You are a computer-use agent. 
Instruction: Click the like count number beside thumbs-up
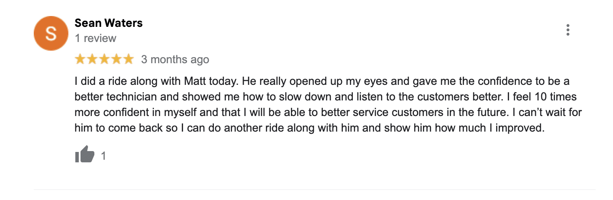point(103,156)
